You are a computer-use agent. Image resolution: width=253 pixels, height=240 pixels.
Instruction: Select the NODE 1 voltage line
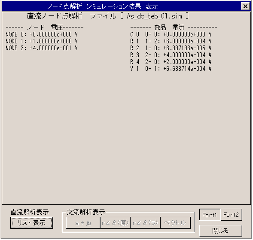42,41
